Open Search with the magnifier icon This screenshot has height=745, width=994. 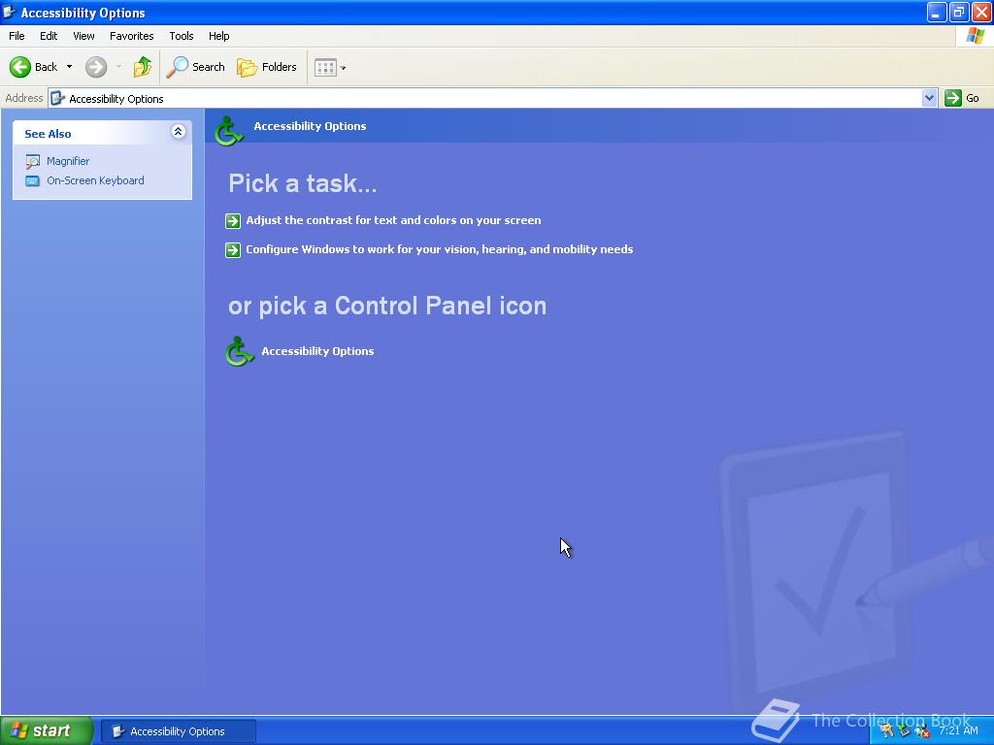[x=177, y=67]
